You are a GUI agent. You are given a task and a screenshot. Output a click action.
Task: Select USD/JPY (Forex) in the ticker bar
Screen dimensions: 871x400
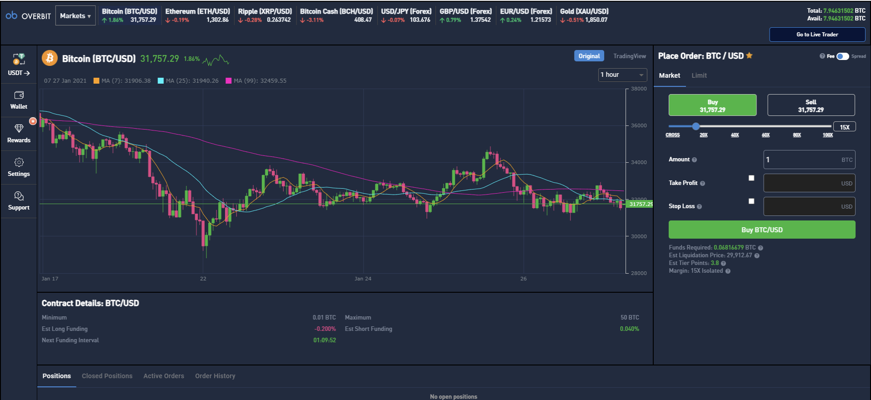[406, 15]
